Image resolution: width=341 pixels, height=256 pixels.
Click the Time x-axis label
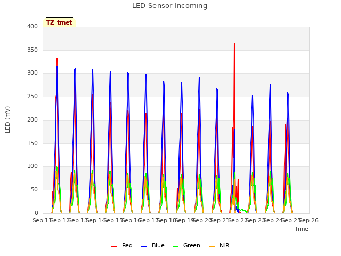[x=302, y=229]
